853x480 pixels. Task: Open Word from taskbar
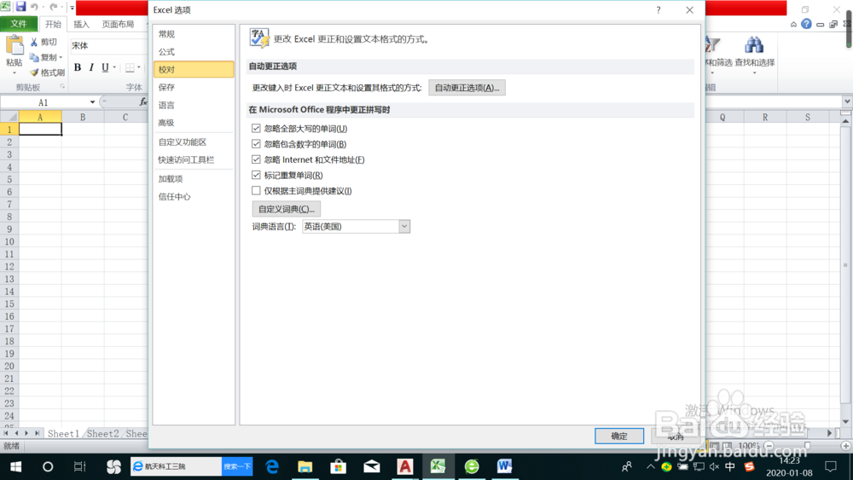[x=504, y=466]
